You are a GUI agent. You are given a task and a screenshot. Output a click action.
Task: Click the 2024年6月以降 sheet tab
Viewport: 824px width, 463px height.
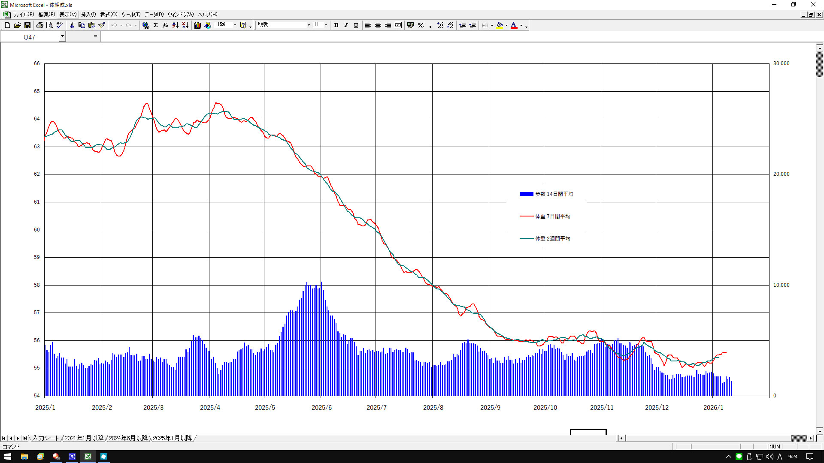128,438
